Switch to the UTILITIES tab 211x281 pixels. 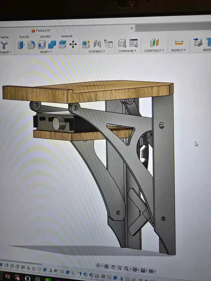[45, 37]
